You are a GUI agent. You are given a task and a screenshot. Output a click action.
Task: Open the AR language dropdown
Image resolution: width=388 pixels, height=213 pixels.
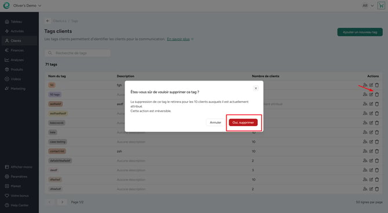coord(368,5)
